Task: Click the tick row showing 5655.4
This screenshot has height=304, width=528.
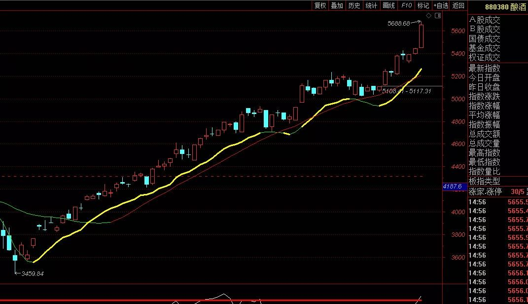Action: click(498, 211)
